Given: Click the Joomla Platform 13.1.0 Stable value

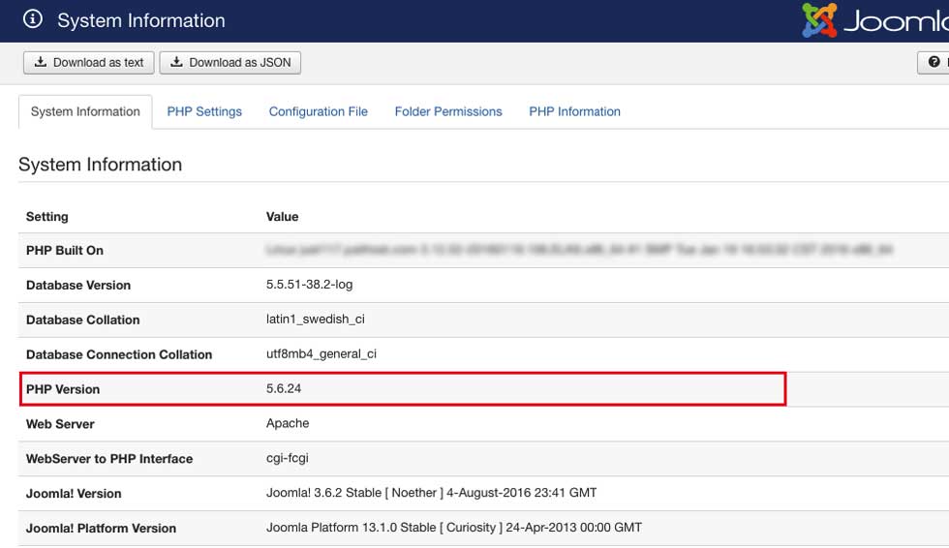Looking at the screenshot, I should 454,528.
